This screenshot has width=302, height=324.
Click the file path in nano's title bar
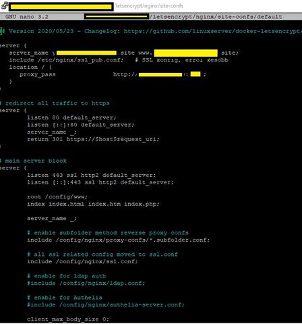click(216, 17)
